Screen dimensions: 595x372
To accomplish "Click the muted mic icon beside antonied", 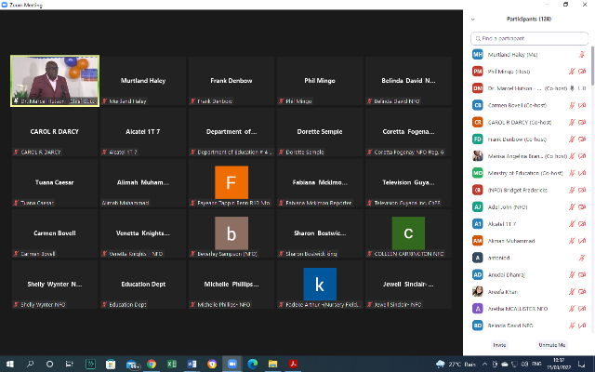I will pyautogui.click(x=582, y=258).
